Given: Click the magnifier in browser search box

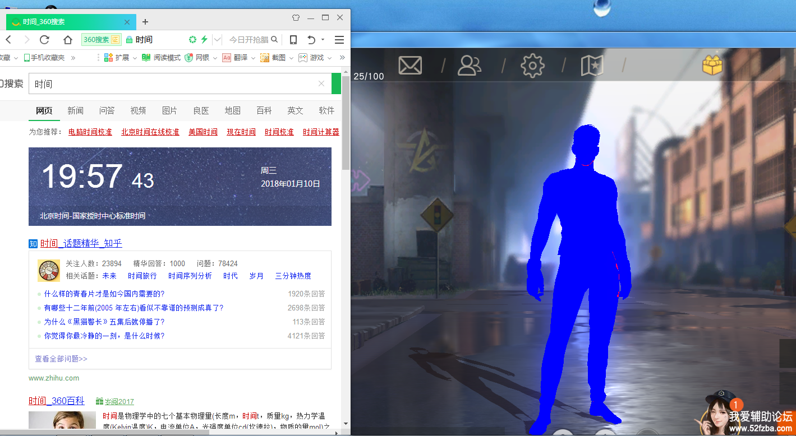Looking at the screenshot, I should (274, 39).
